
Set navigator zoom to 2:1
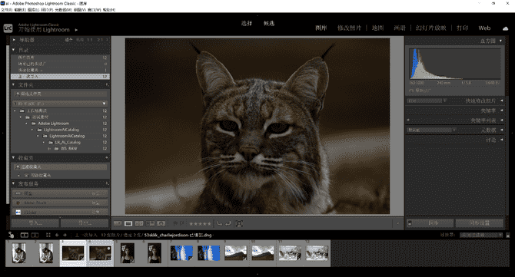click(x=100, y=40)
